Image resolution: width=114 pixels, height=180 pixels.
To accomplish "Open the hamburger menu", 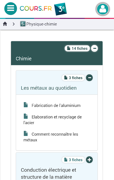I will 11,9.
